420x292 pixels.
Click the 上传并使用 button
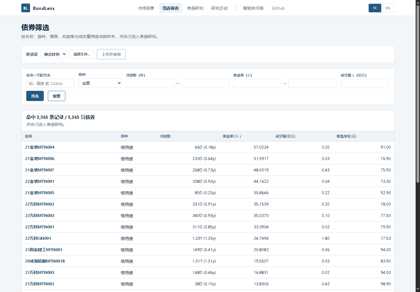(x=111, y=54)
